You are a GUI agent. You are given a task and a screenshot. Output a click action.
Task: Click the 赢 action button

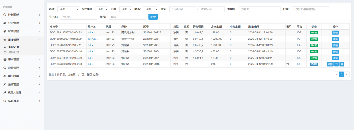(x=342, y=64)
